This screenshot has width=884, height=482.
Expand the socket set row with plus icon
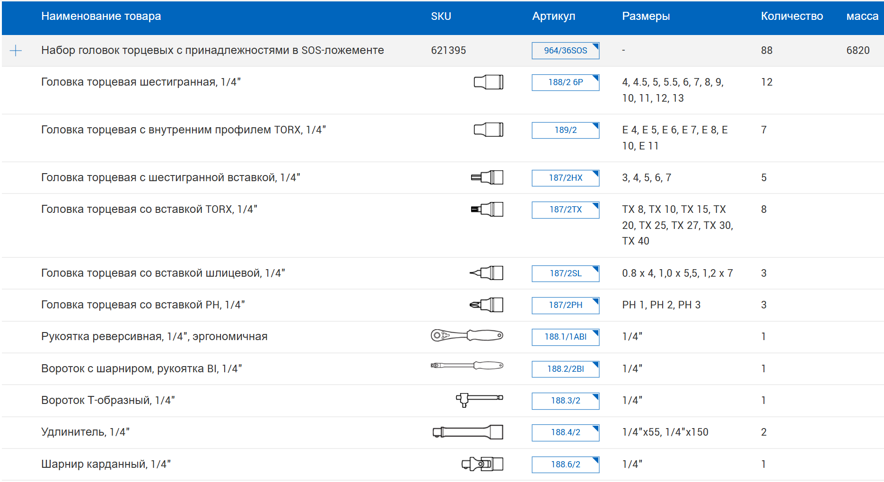[x=16, y=51]
